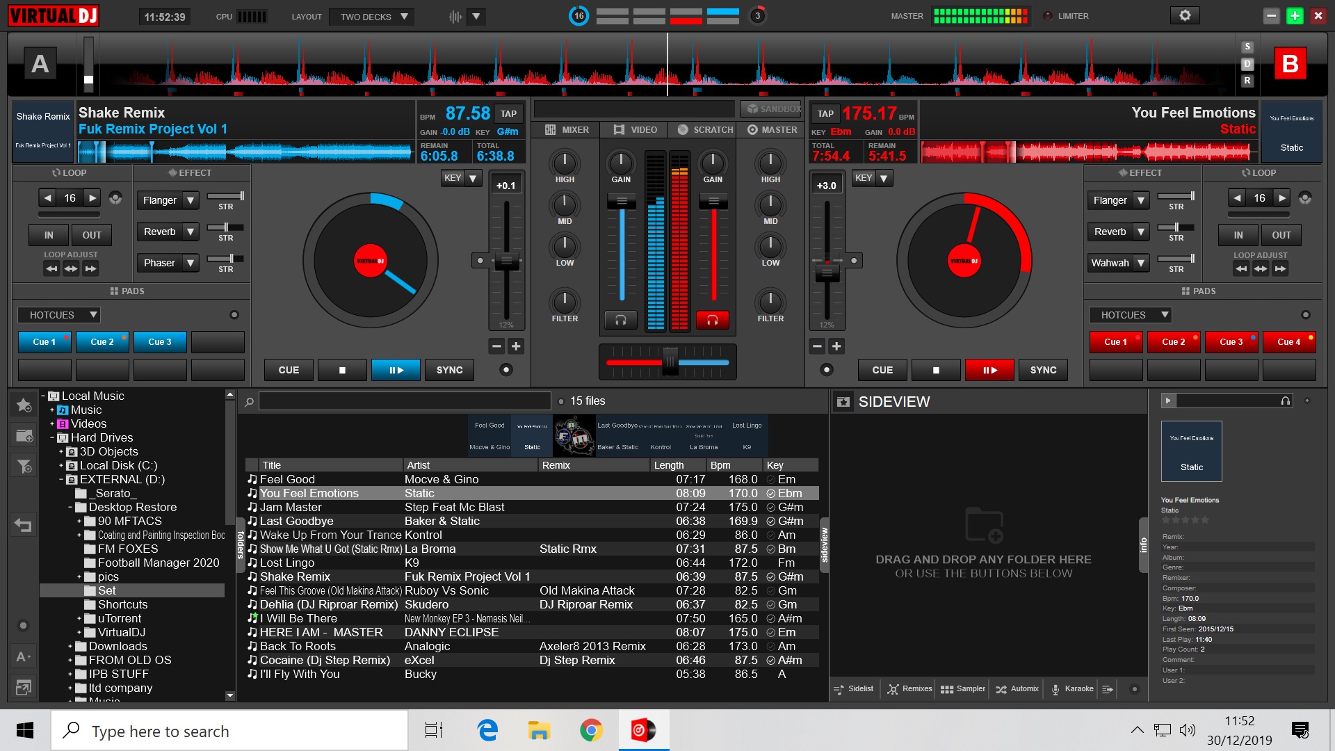Set loop OUT point on deck B
Image resolution: width=1335 pixels, height=751 pixels.
point(1281,235)
